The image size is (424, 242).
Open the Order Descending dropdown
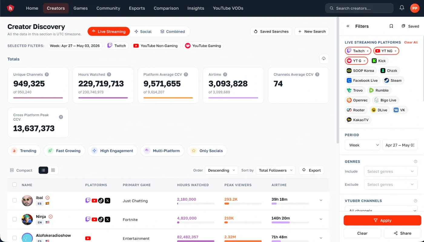point(221,170)
